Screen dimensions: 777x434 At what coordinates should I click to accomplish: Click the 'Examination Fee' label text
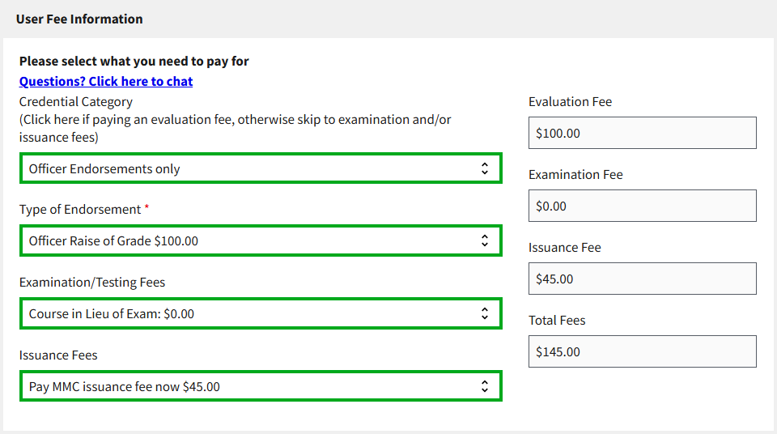[x=575, y=174]
